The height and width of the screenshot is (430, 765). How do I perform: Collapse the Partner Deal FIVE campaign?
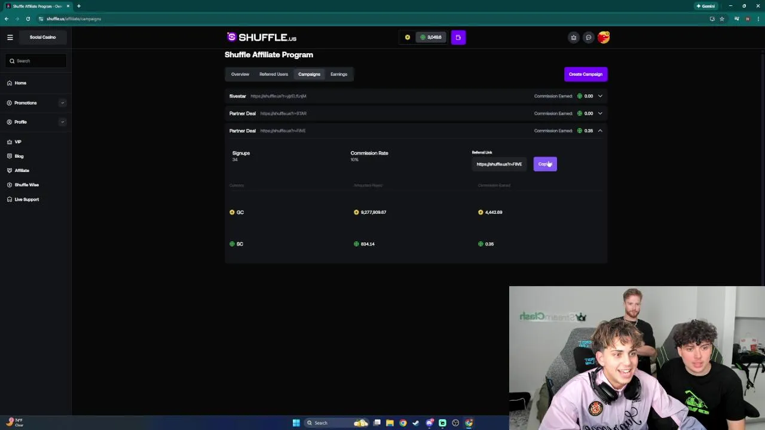[x=600, y=131]
